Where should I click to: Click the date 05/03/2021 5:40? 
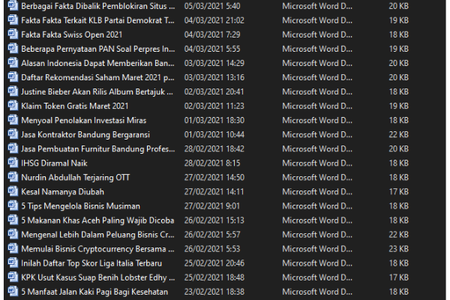coord(212,6)
